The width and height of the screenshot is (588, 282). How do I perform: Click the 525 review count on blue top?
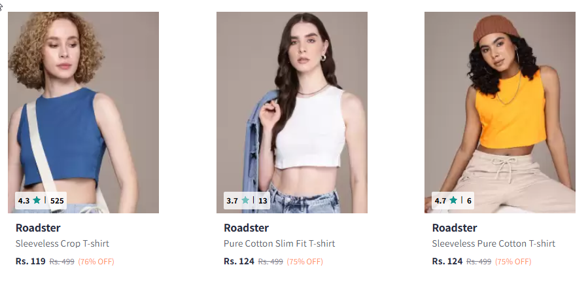coord(57,201)
